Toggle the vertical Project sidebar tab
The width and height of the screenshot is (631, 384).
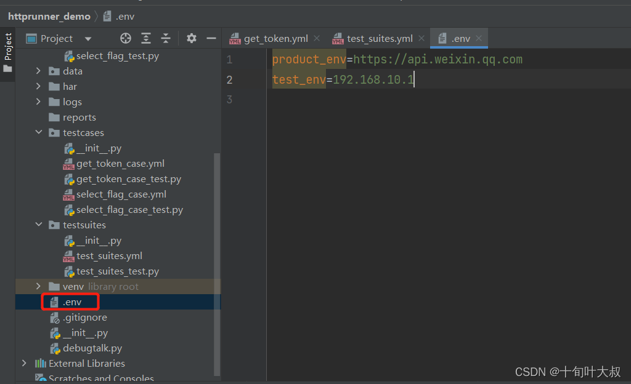point(7,53)
